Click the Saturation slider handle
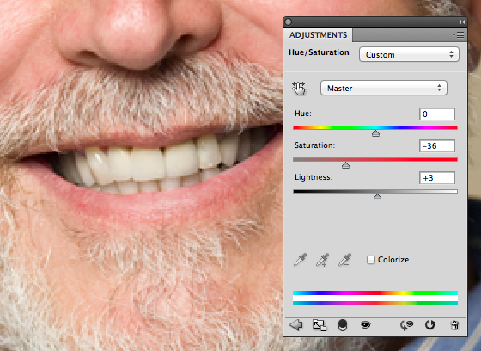Image resolution: width=481 pixels, height=351 pixels. [x=345, y=165]
